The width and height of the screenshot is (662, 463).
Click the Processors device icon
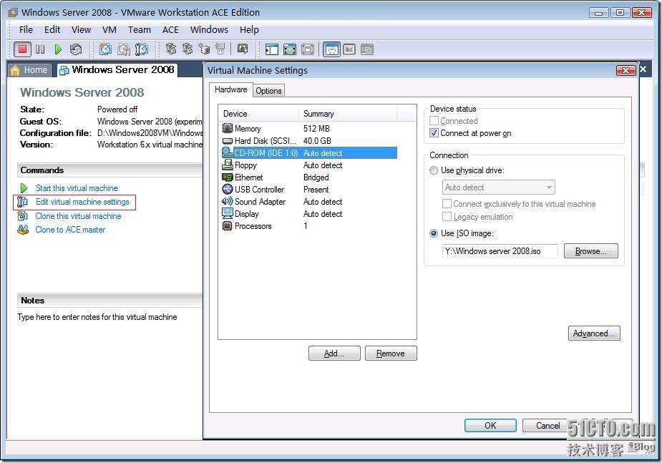[227, 226]
